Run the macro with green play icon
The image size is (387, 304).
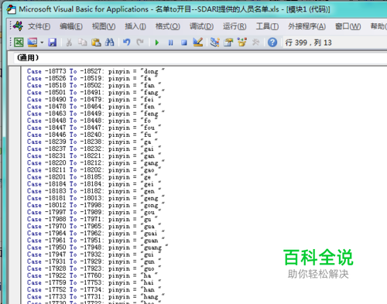(157, 43)
